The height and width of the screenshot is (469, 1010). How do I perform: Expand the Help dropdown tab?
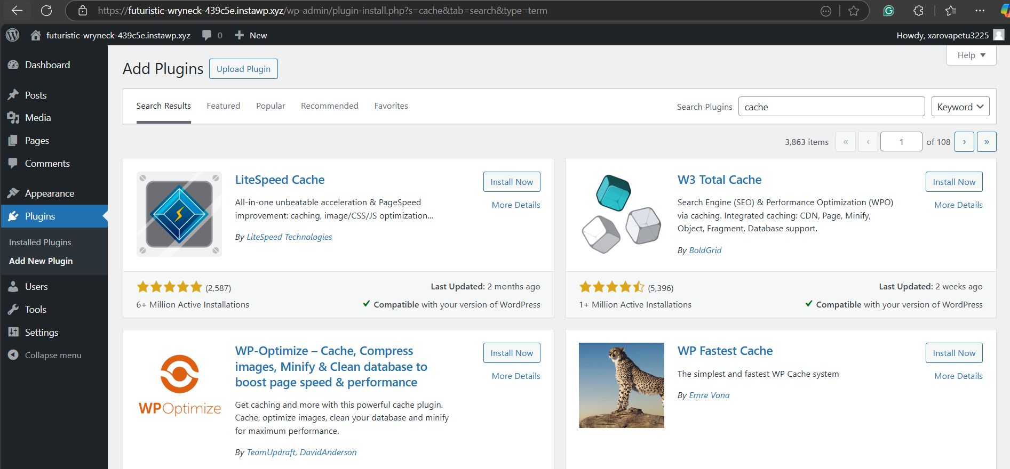pyautogui.click(x=971, y=55)
